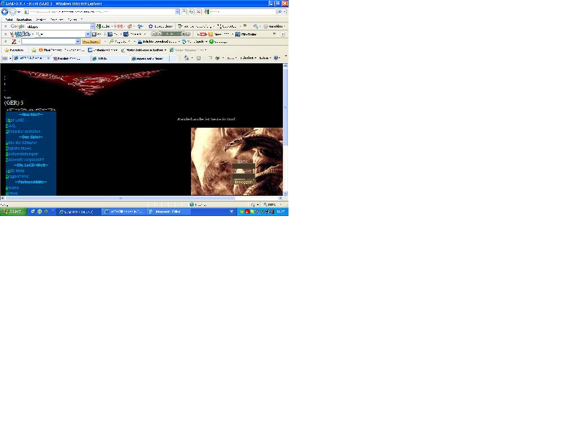Open the Windows Start button
This screenshot has height=432, width=577.
click(x=14, y=211)
